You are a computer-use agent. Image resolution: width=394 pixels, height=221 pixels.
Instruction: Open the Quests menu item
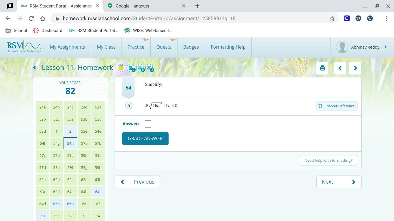164,47
